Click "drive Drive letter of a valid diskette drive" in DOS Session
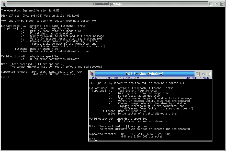Viewport: 226px width, 151px height. click(x=142, y=114)
